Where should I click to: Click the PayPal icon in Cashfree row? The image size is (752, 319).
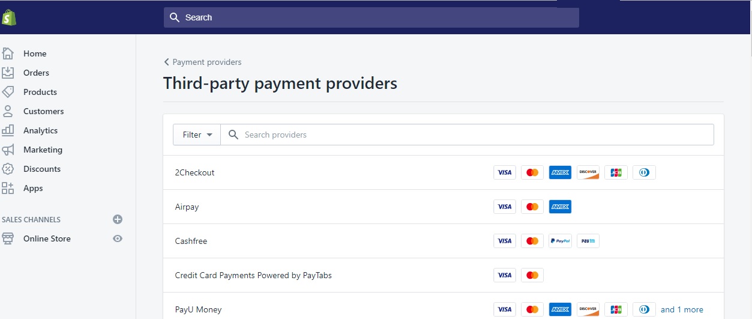[x=560, y=241]
